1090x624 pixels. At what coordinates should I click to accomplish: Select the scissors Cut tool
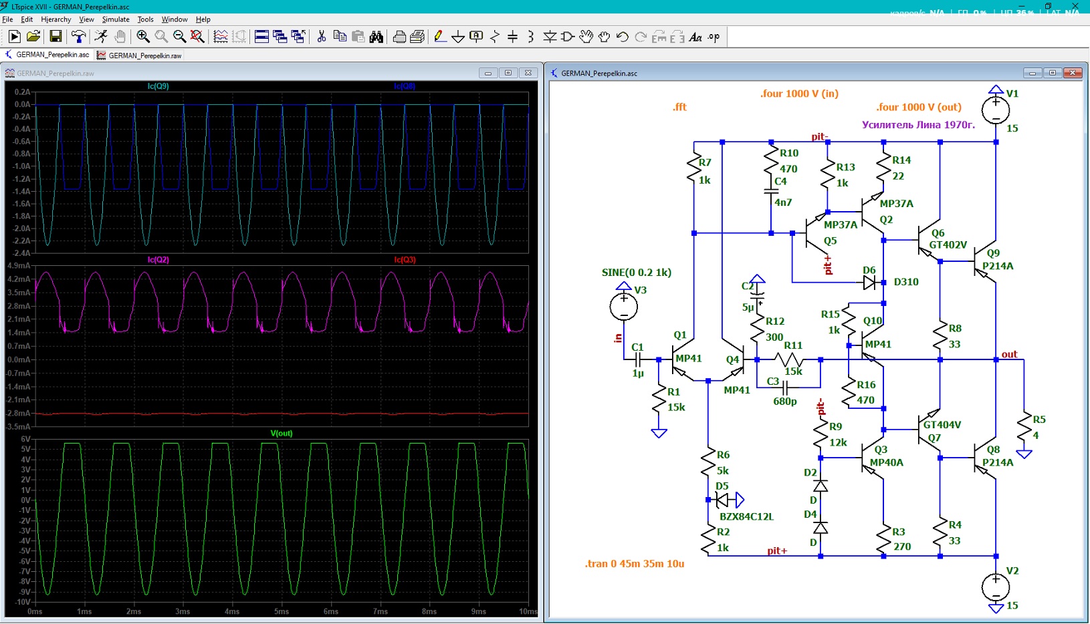point(322,37)
